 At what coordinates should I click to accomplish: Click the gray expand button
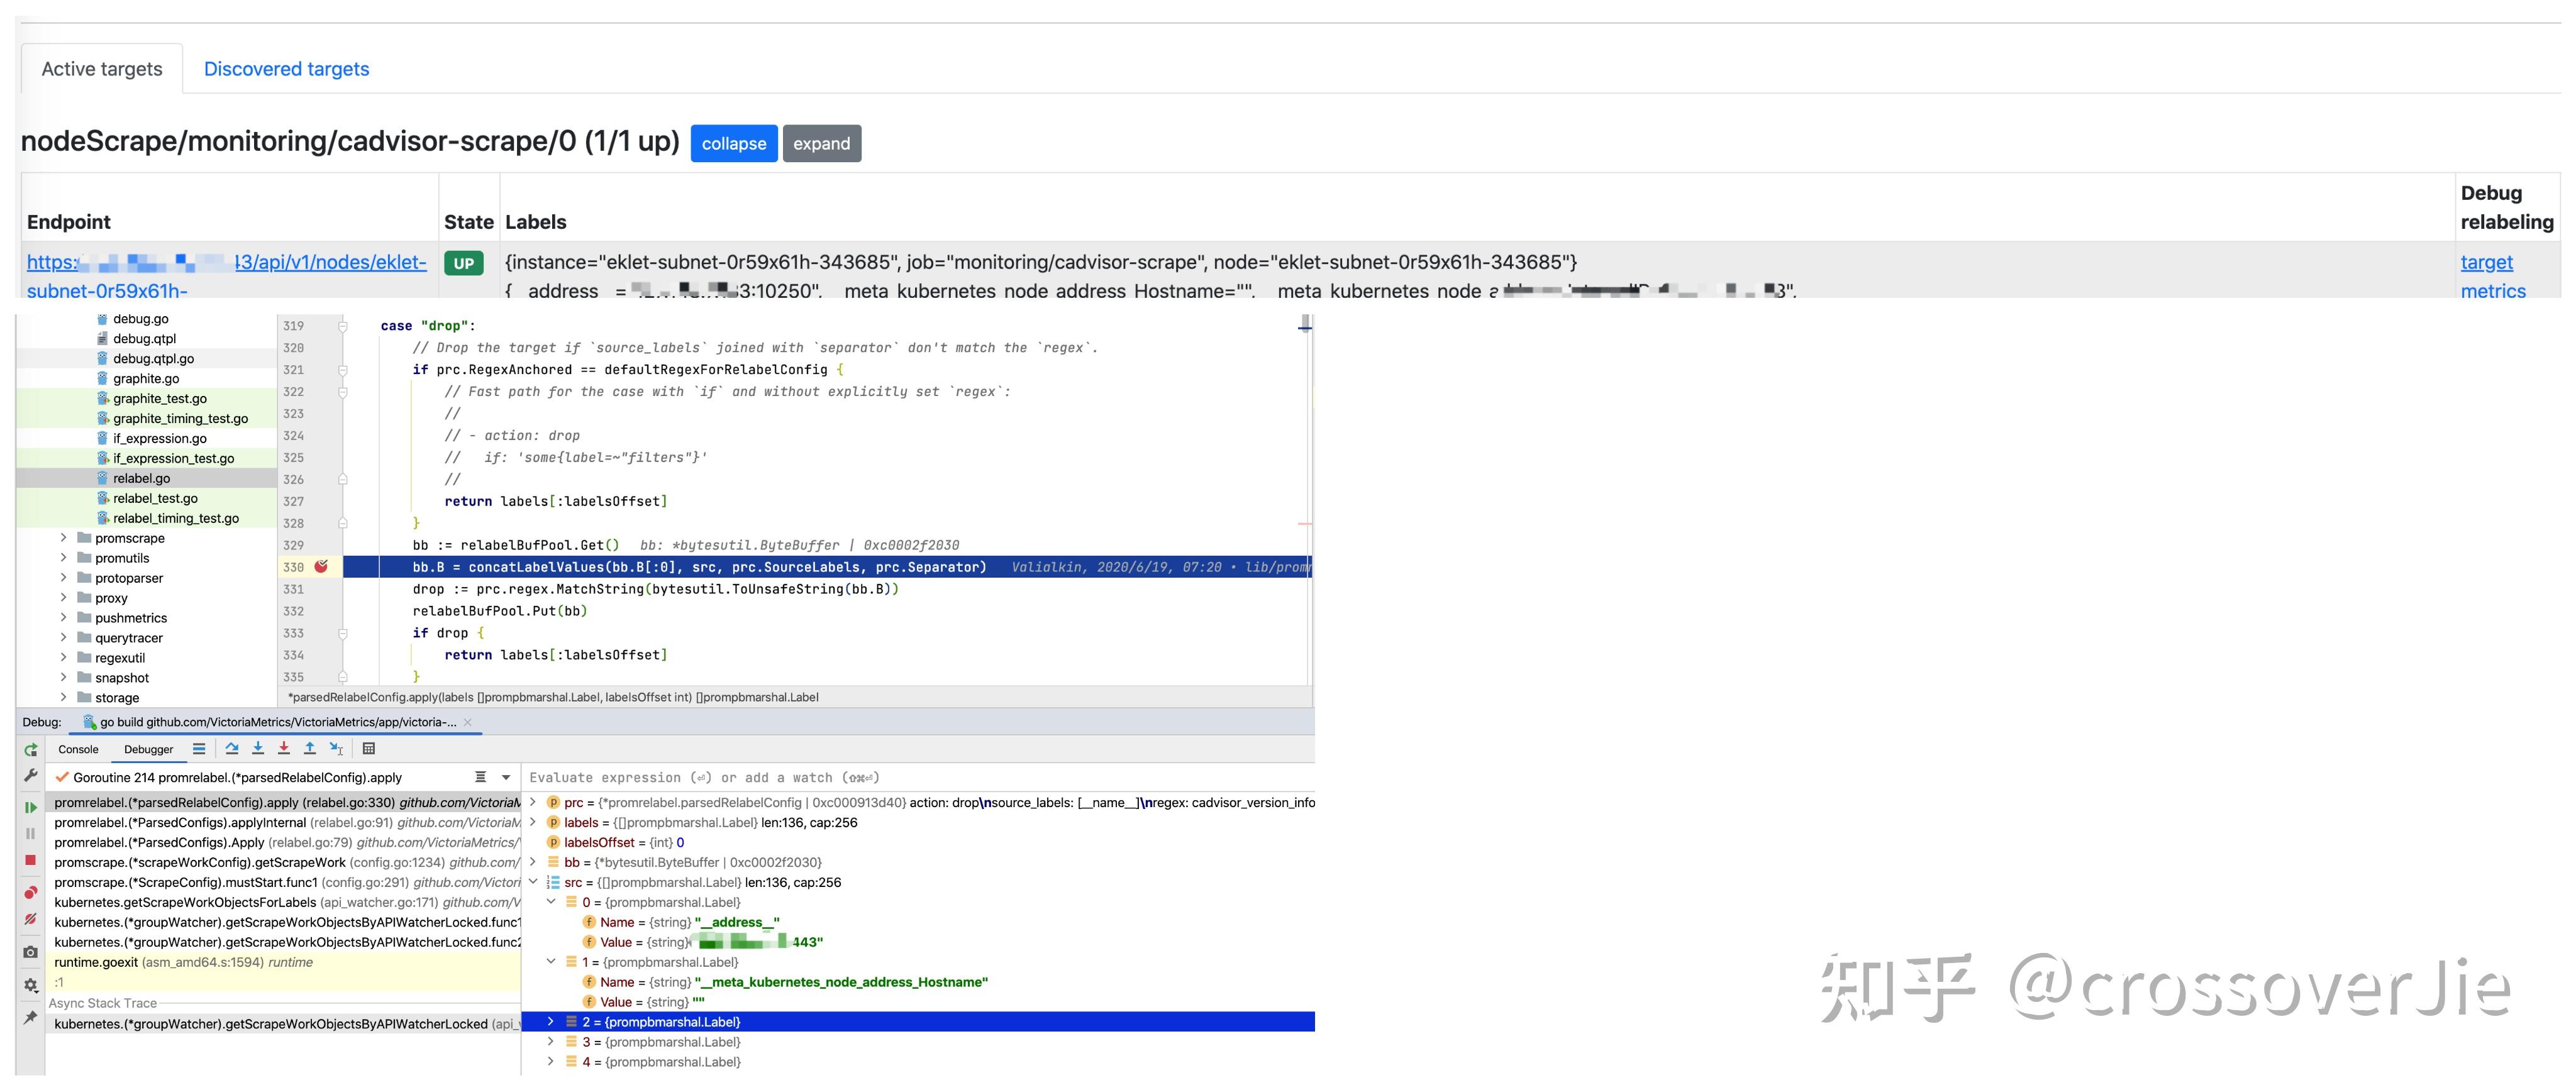click(822, 143)
